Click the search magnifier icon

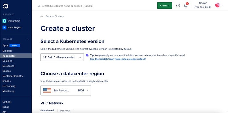click(x=39, y=6)
